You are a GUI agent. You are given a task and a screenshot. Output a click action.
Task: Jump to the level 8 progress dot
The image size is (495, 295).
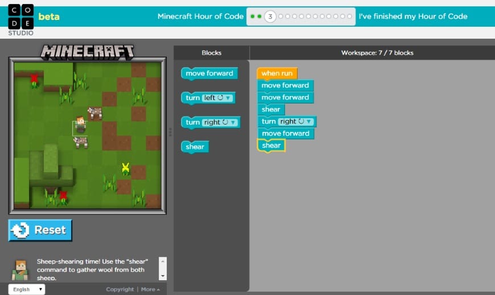tap(308, 16)
